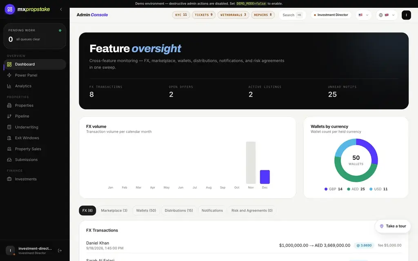Click the log out icon
The width and height of the screenshot is (418, 261).
pyautogui.click(x=60, y=251)
